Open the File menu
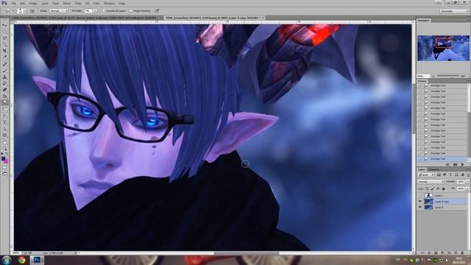This screenshot has width=471, height=265. tap(14, 3)
